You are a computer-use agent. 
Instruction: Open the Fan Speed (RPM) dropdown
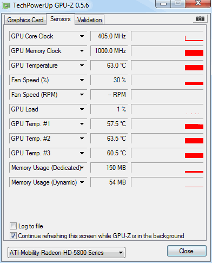pos(82,95)
